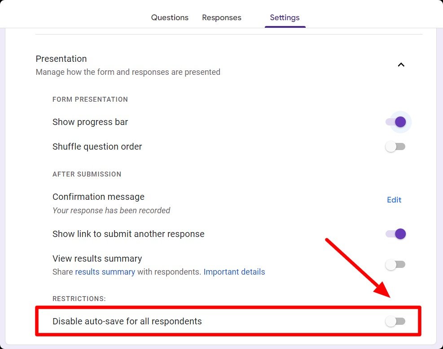
Task: Enable Shuffle question order
Action: [395, 146]
